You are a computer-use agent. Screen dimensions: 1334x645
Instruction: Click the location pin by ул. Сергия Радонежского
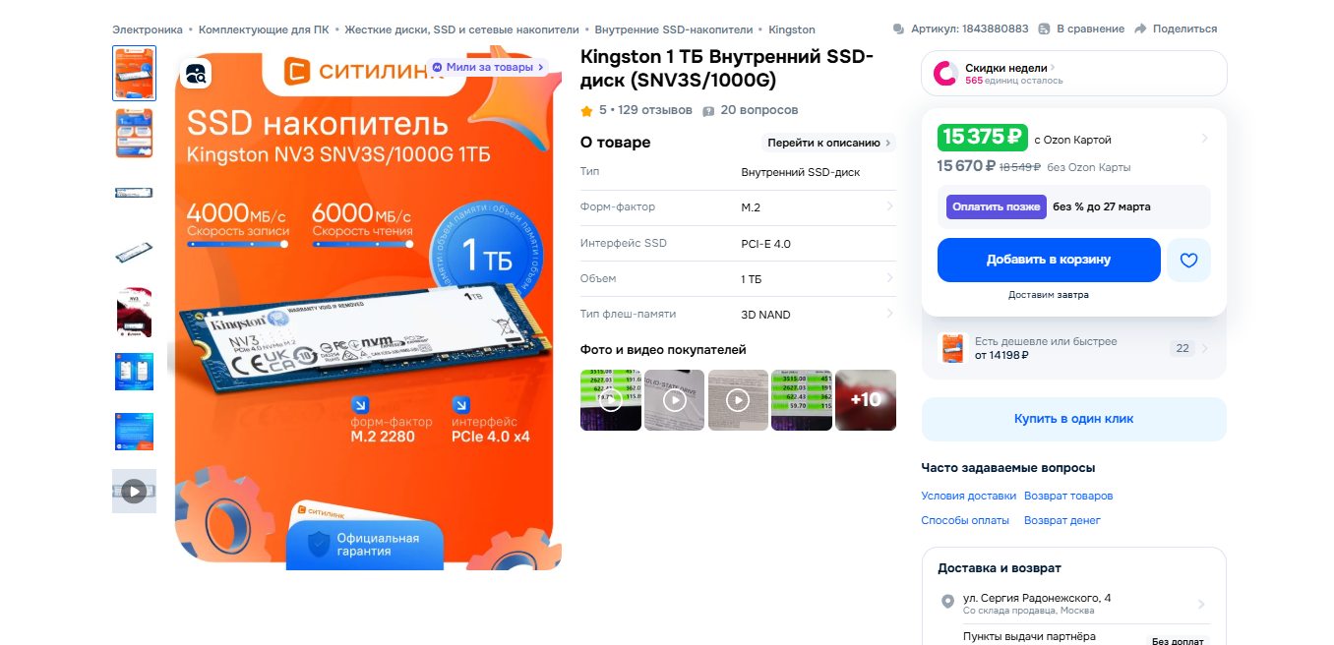click(x=947, y=602)
